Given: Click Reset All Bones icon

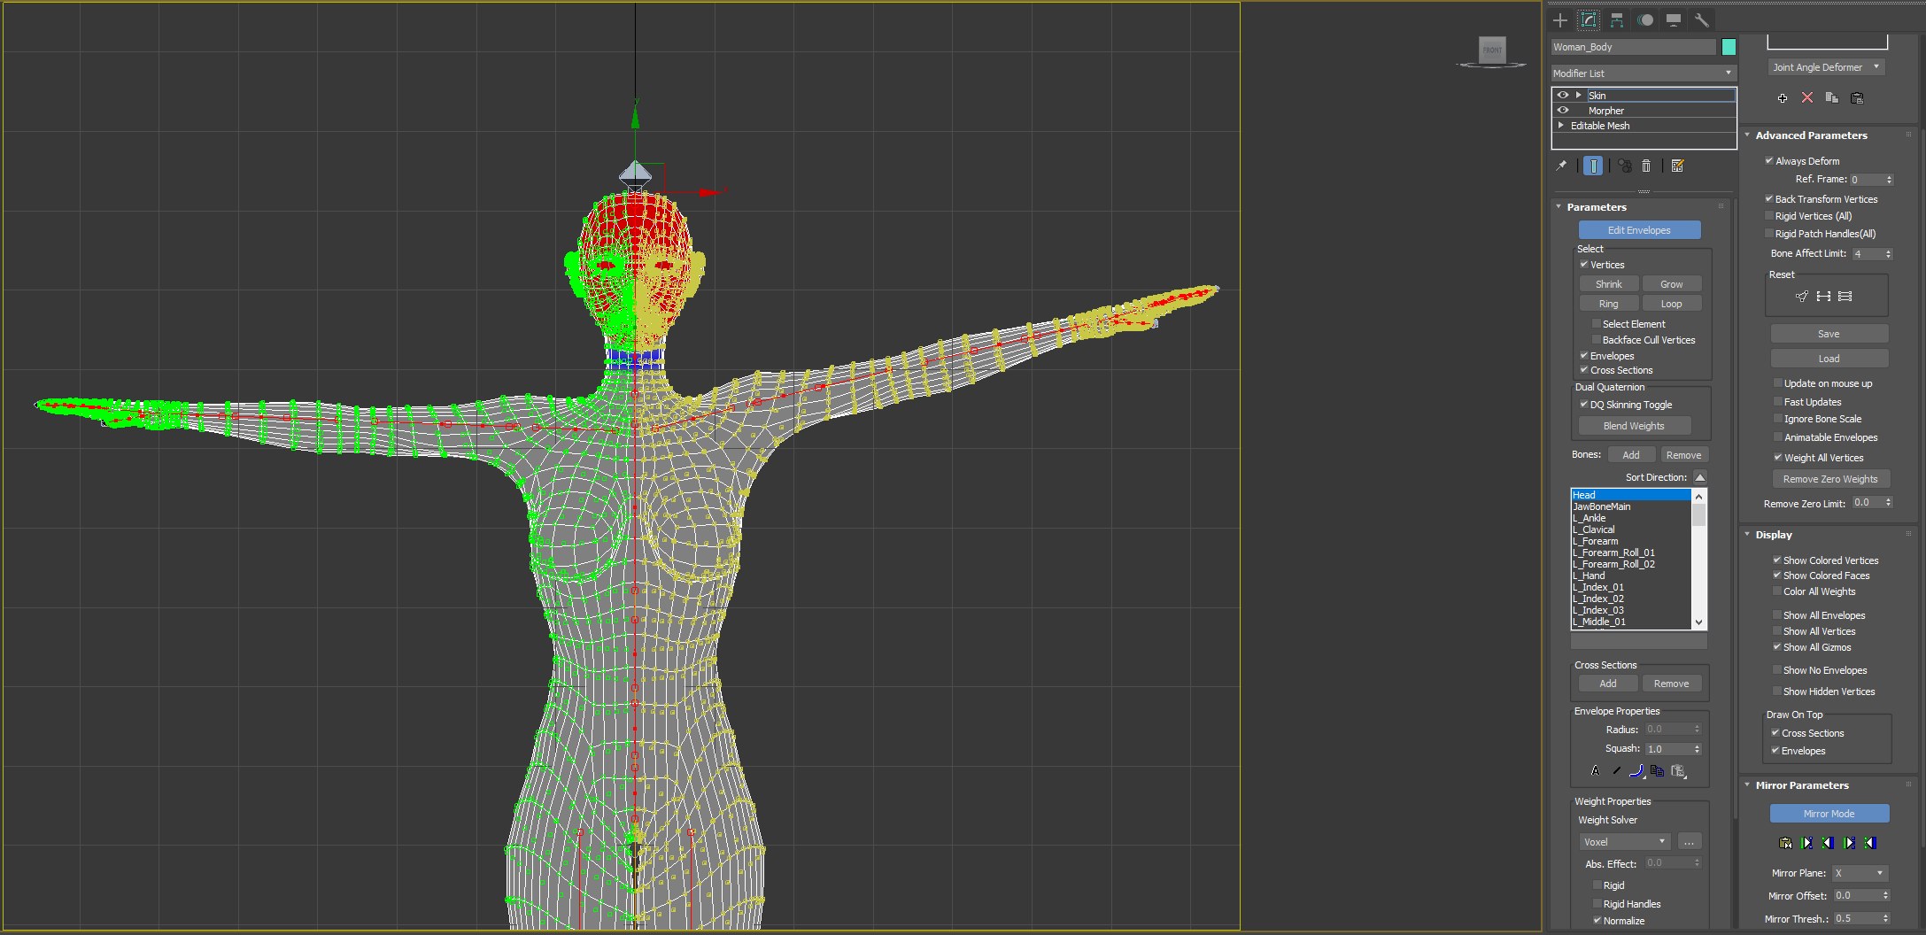Looking at the screenshot, I should coord(1845,297).
